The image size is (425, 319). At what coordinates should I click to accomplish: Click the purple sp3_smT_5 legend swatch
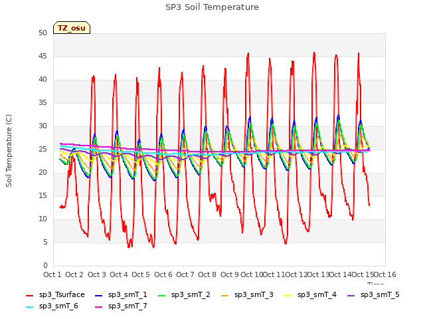tap(351, 295)
